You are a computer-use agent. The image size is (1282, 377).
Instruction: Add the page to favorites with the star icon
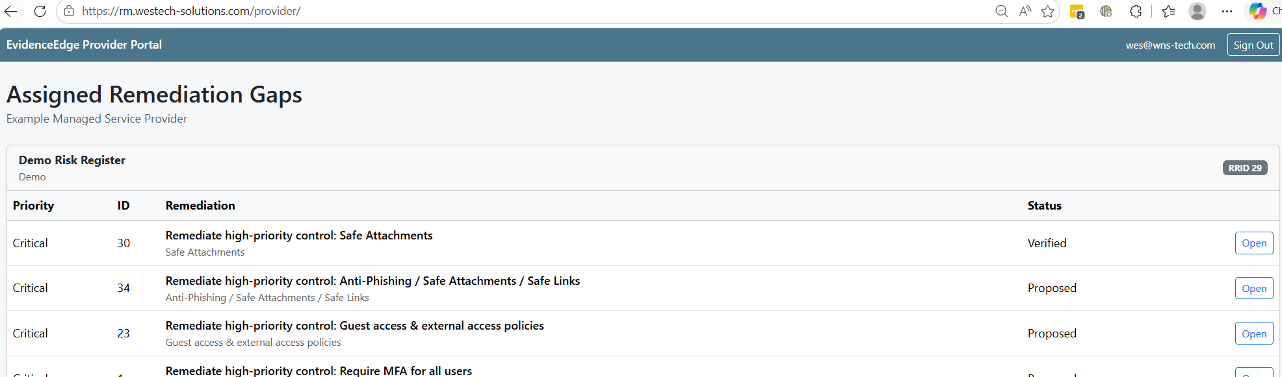pyautogui.click(x=1047, y=11)
